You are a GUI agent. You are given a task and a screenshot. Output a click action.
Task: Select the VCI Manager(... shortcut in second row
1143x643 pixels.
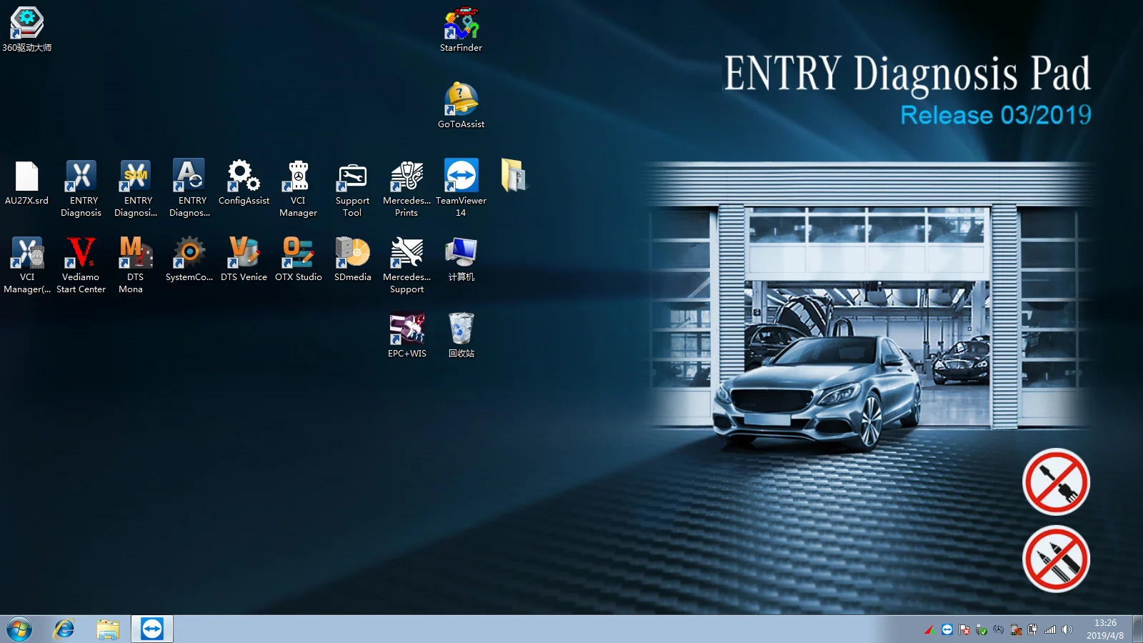(26, 265)
